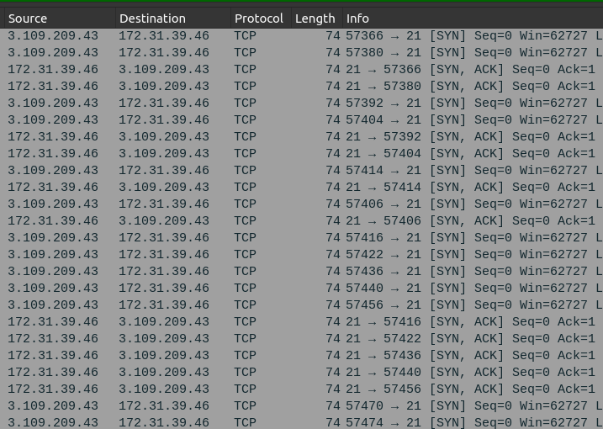Image resolution: width=603 pixels, height=429 pixels.
Task: Click the Length column header
Action: click(315, 18)
